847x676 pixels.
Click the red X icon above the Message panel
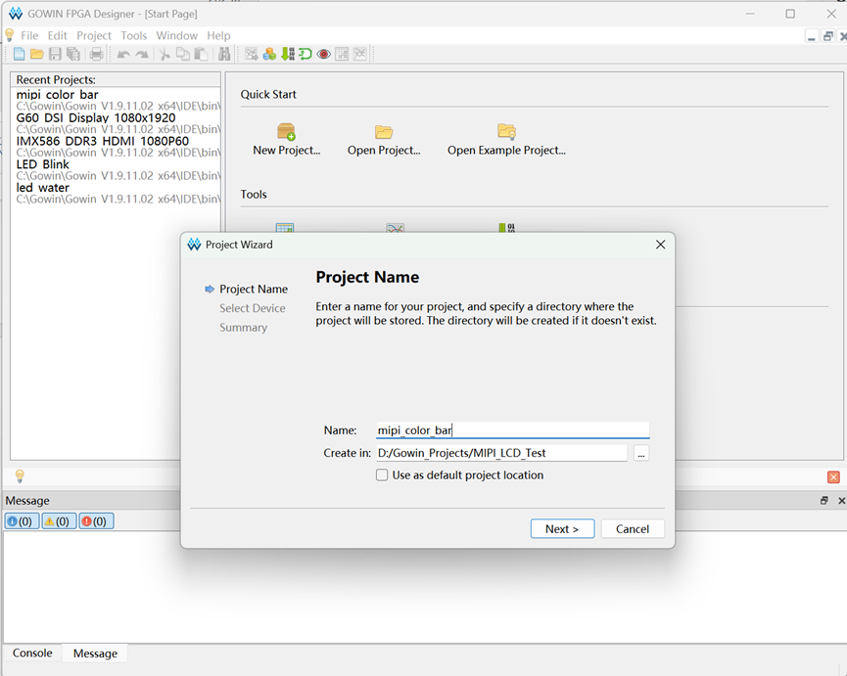(x=833, y=477)
